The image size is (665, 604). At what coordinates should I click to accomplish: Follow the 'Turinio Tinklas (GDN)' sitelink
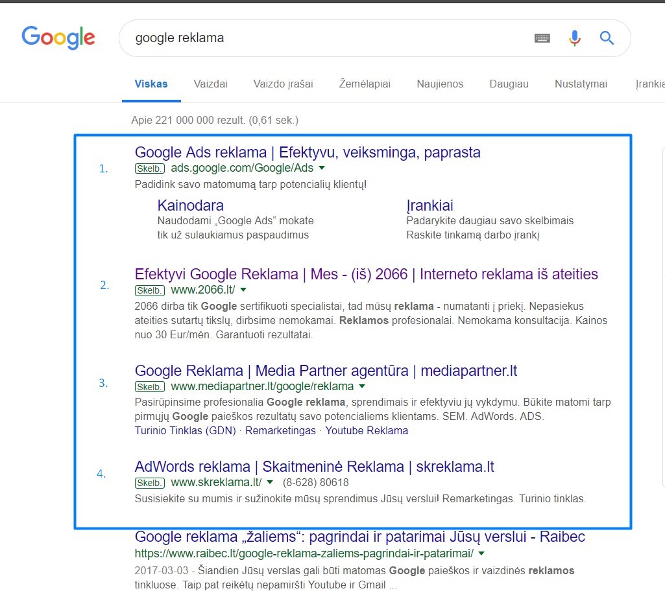(x=186, y=430)
